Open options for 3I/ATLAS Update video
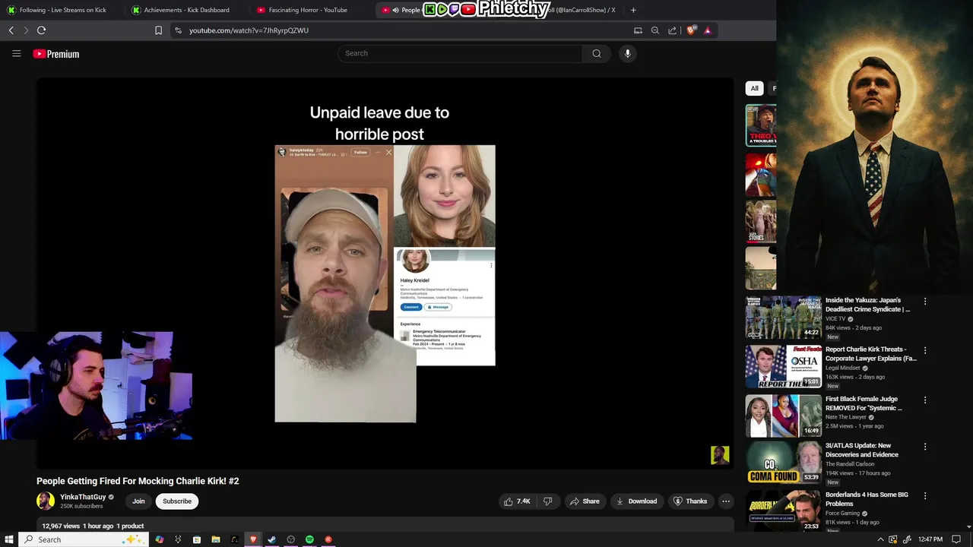Viewport: 973px width, 547px height. tap(925, 447)
